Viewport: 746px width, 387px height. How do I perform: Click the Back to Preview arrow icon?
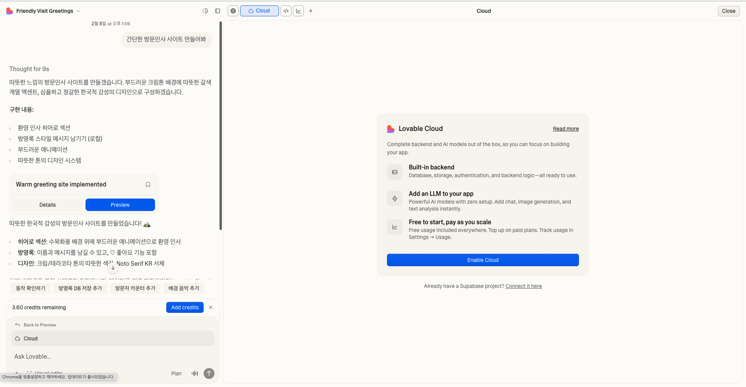tap(17, 325)
